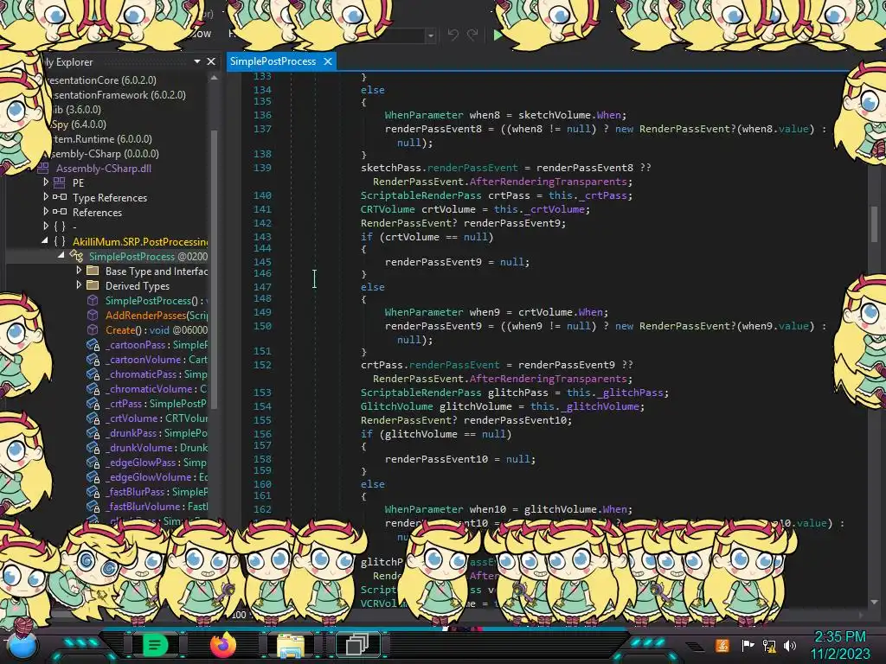Expand the '-' namespace node
886x664 pixels.
point(46,227)
